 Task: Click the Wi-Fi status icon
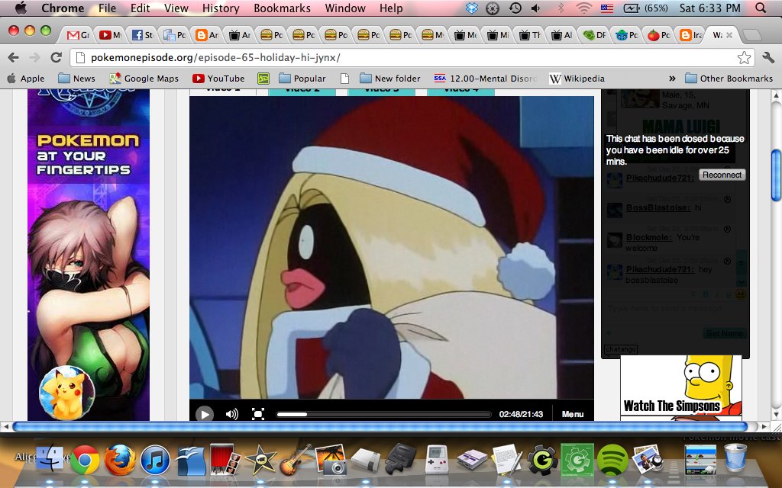click(x=583, y=8)
